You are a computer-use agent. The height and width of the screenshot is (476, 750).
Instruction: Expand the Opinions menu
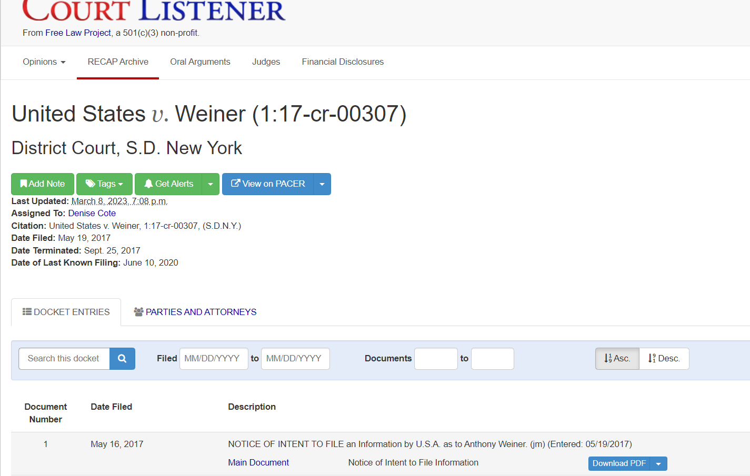tap(44, 62)
